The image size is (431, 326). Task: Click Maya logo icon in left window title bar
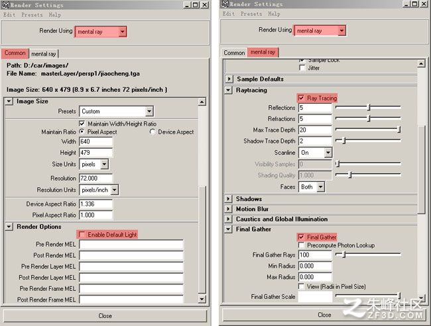pos(5,5)
